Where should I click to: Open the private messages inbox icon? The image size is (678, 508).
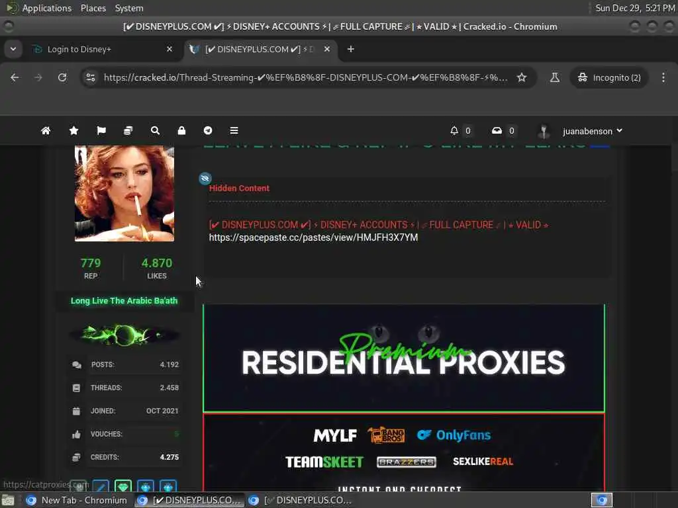coord(497,130)
